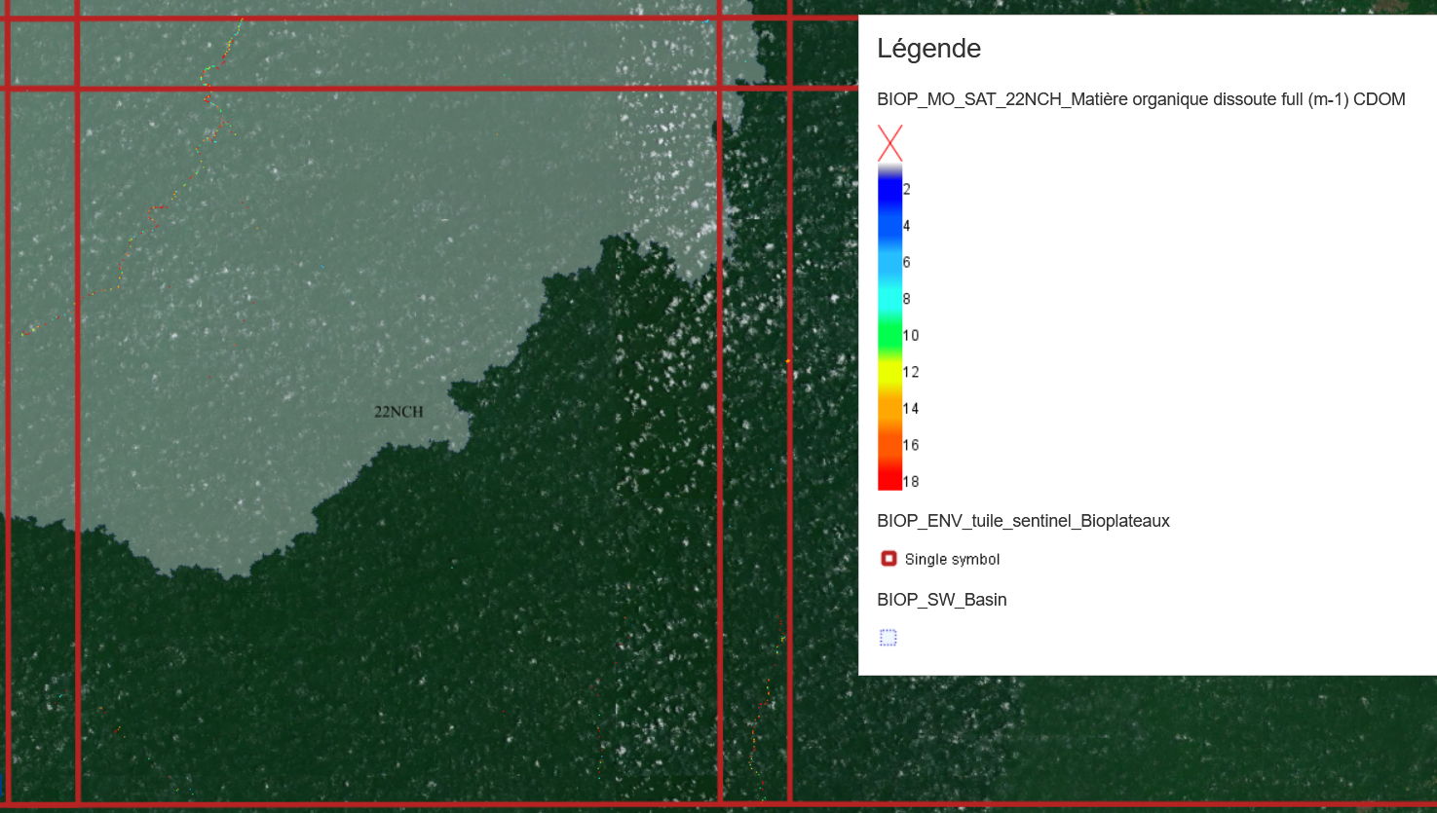This screenshot has width=1437, height=813.
Task: Click the light blue color at value 6
Action: click(889, 263)
